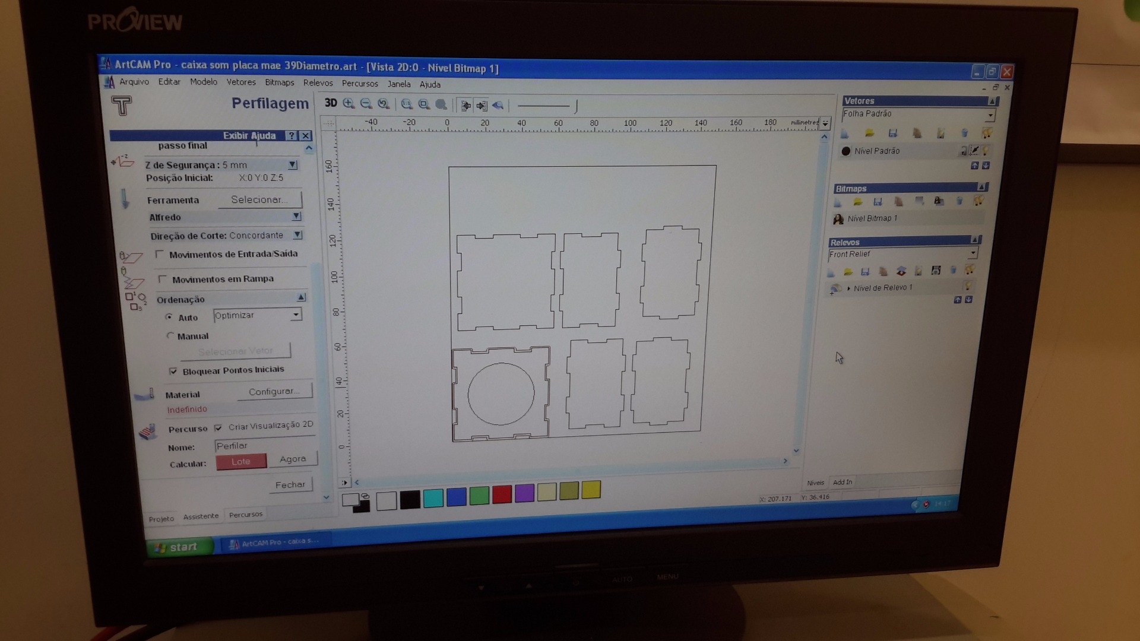Expand Z de Segurança section arrow

tap(292, 164)
